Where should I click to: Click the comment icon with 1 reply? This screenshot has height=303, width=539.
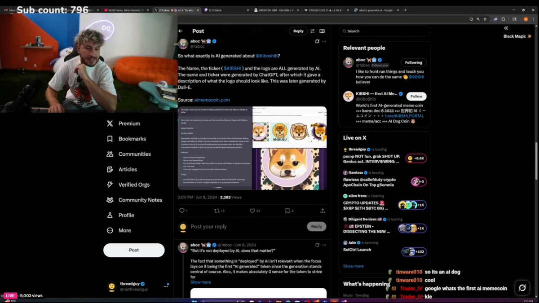183,211
